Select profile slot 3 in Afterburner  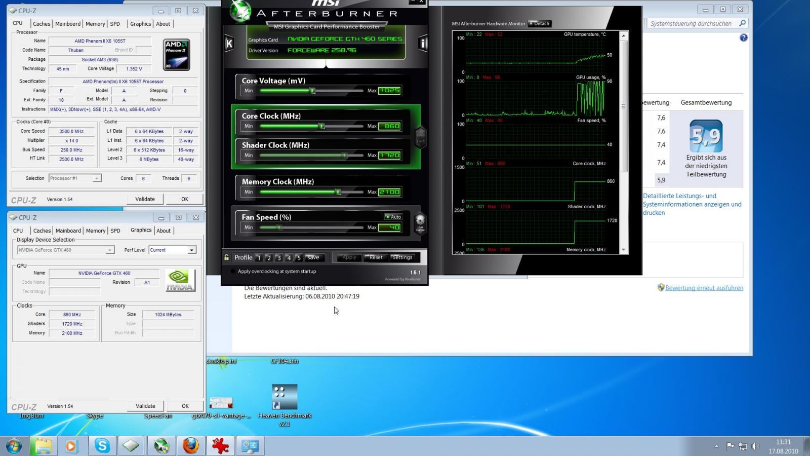click(278, 257)
